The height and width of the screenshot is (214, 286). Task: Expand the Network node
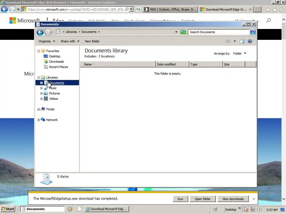pos(39,120)
